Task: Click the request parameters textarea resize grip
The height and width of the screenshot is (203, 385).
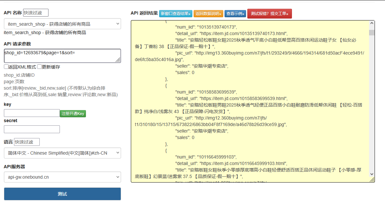Action: point(118,60)
